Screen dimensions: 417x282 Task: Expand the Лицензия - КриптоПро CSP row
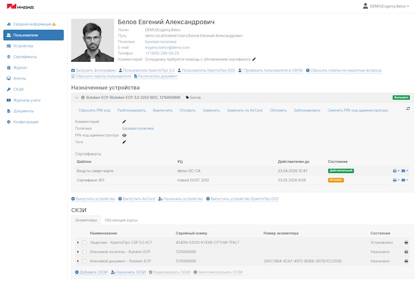coord(78,243)
